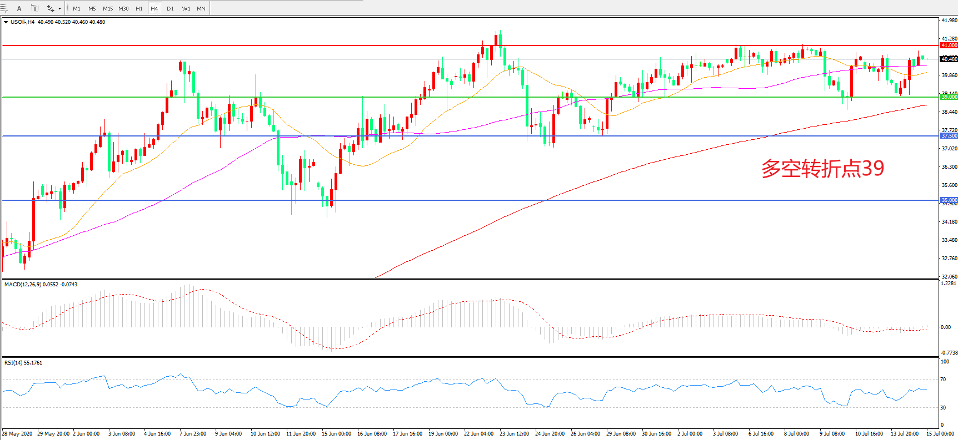Screen dimensions: 958x440
Task: Click the green 39.000 price level label
Action: click(949, 97)
